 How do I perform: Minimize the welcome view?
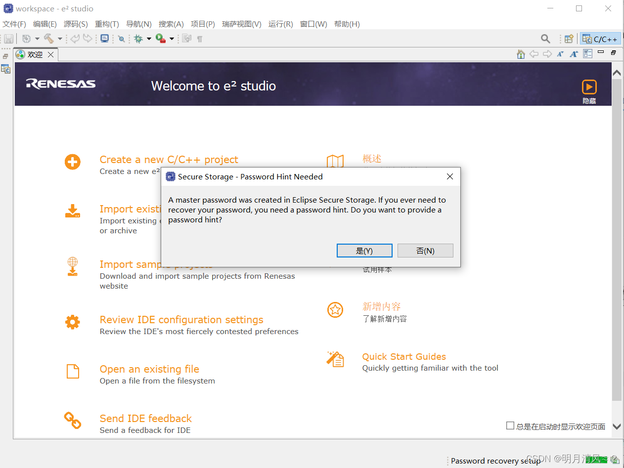point(601,52)
